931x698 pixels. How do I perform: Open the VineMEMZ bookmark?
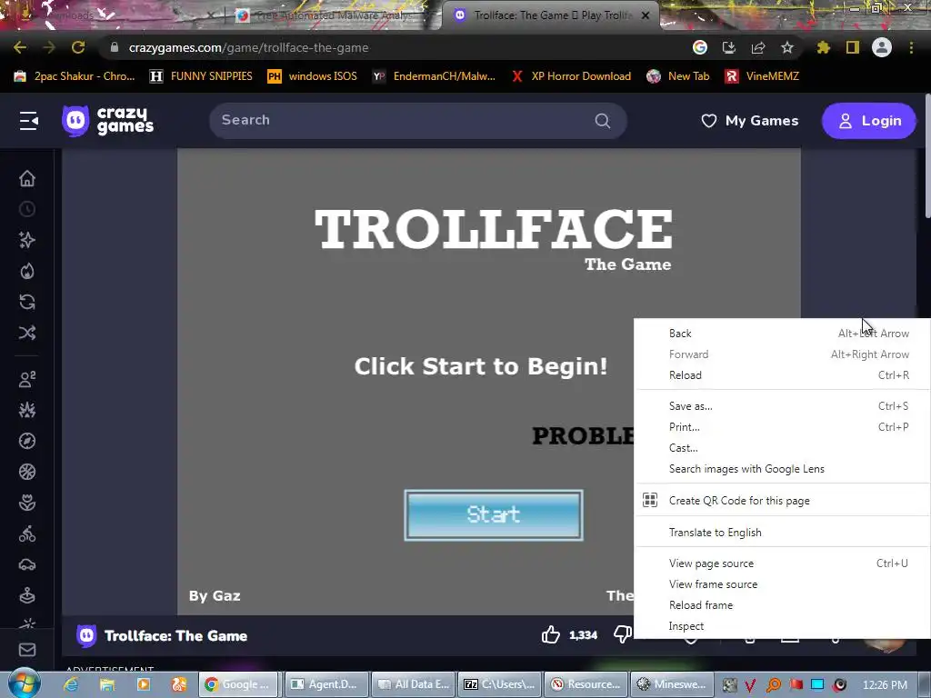[762, 76]
